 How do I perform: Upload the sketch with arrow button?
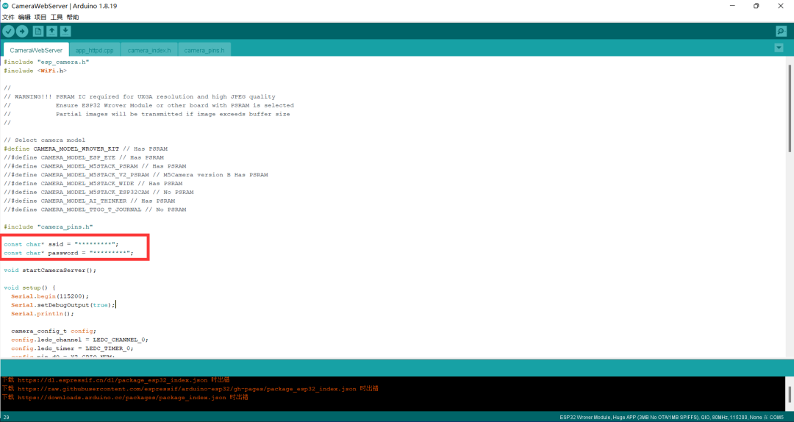22,32
